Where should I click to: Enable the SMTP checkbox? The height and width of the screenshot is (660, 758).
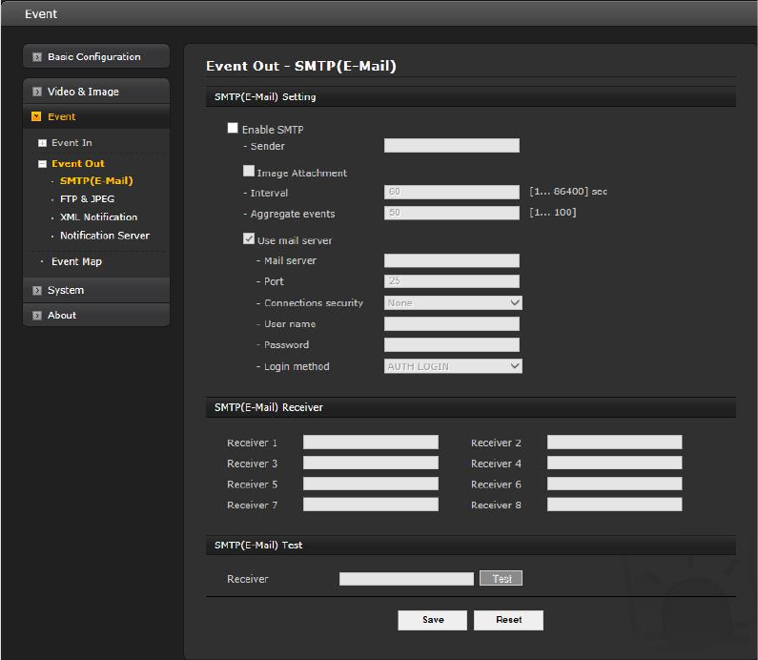point(233,129)
